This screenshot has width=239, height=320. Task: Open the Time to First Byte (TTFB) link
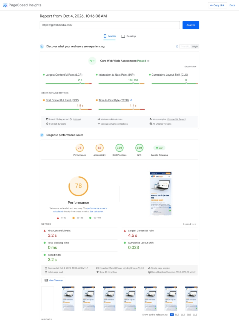coord(114,100)
